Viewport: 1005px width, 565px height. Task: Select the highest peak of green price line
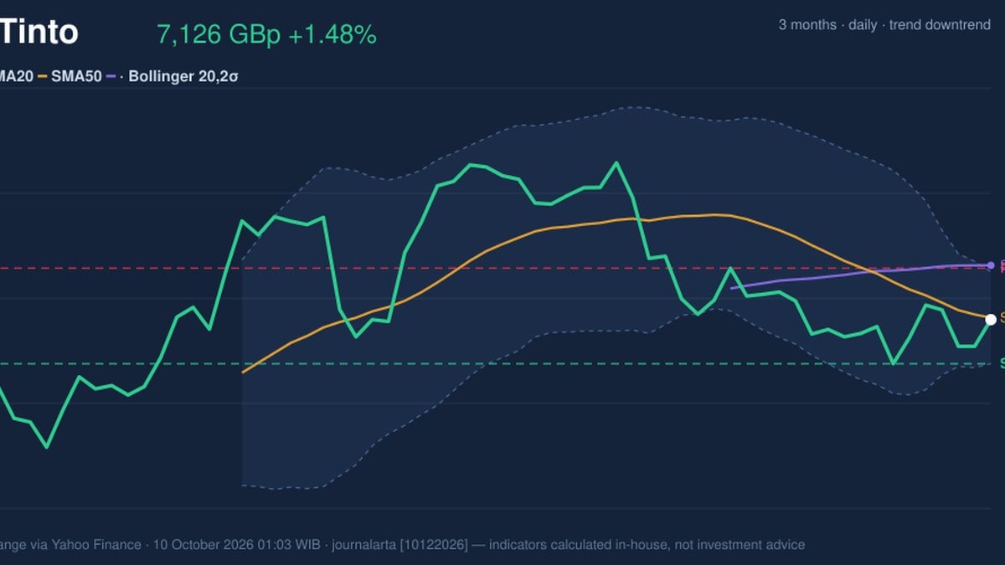point(617,162)
